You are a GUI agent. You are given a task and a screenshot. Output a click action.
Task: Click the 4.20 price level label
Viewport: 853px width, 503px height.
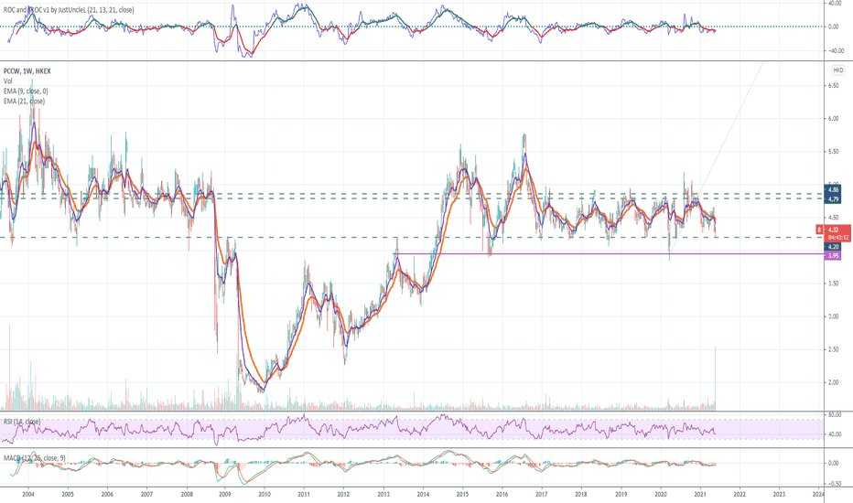coord(833,246)
